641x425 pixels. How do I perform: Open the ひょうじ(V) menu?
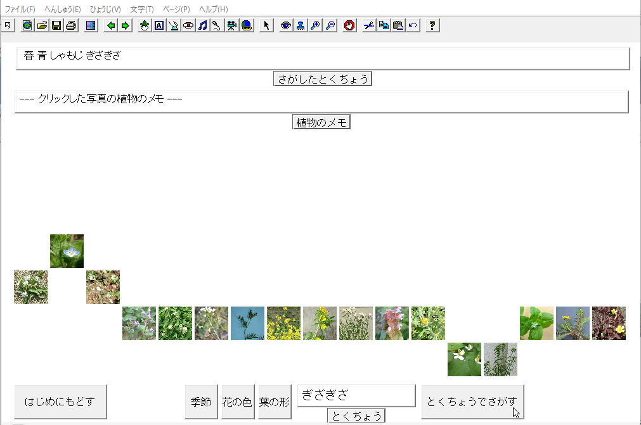point(105,10)
